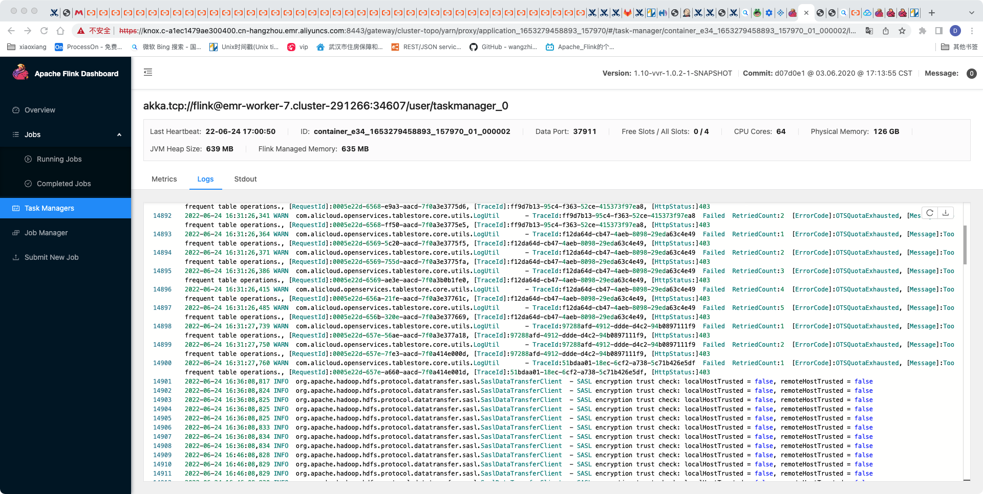Open the Apache_Flink bookmark
The width and height of the screenshot is (983, 494).
[580, 47]
